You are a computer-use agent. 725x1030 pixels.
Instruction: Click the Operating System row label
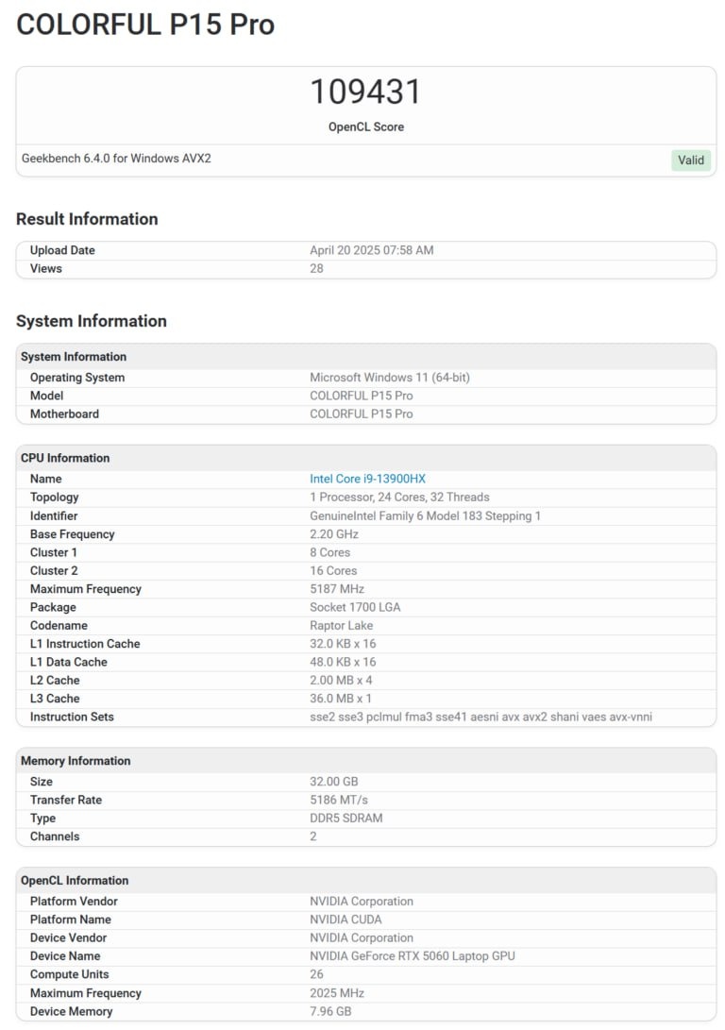(77, 378)
